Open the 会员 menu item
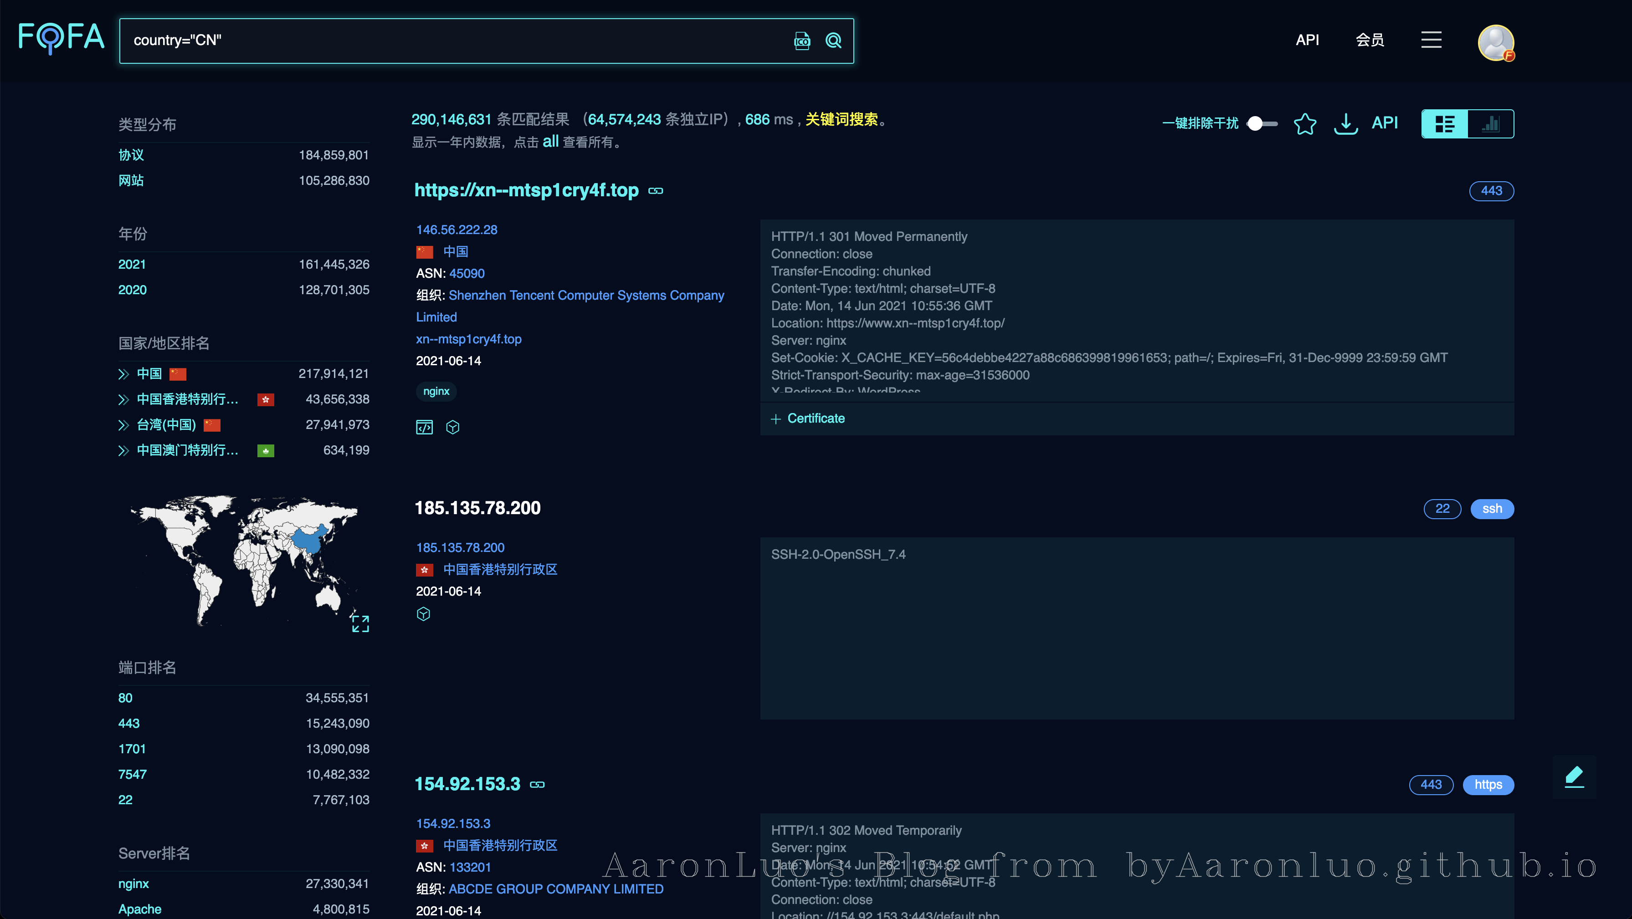The width and height of the screenshot is (1632, 919). point(1369,40)
